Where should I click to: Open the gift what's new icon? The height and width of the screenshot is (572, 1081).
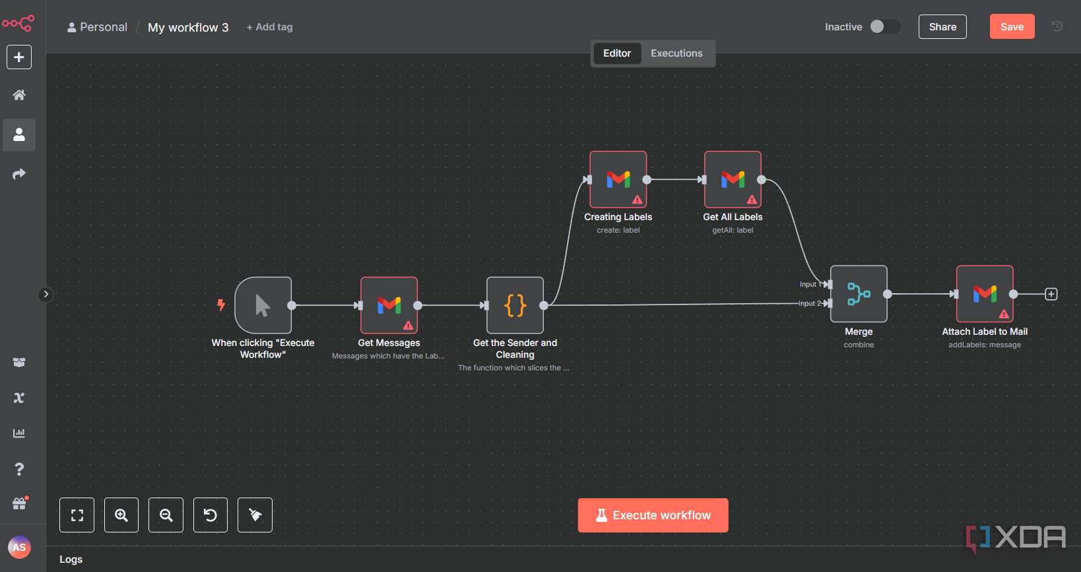pos(19,503)
